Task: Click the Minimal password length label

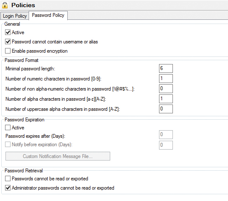Action: point(30,69)
